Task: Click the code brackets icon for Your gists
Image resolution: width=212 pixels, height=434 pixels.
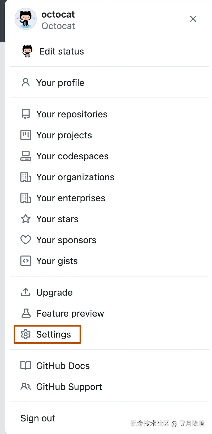Action: click(x=25, y=261)
